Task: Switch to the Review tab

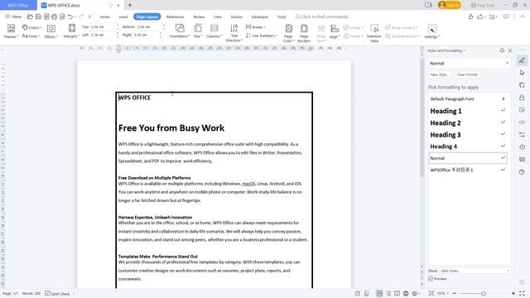Action: (x=199, y=17)
